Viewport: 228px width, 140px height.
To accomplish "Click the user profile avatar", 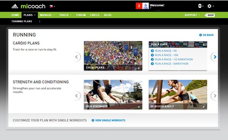I will pyautogui.click(x=146, y=6).
